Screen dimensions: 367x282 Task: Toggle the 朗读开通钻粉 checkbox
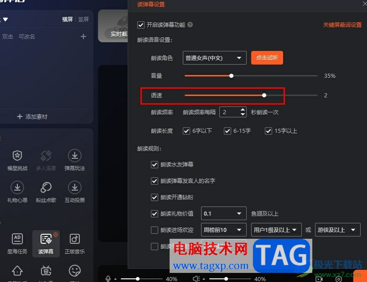(155, 197)
